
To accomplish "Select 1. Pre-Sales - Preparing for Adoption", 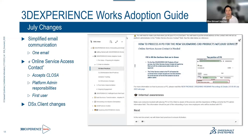I will click(x=108, y=60).
